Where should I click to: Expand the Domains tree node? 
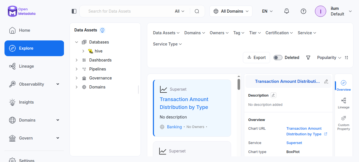click(77, 87)
